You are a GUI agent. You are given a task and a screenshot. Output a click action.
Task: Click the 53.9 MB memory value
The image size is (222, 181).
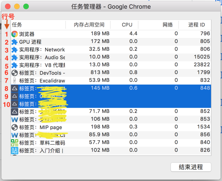point(99,80)
